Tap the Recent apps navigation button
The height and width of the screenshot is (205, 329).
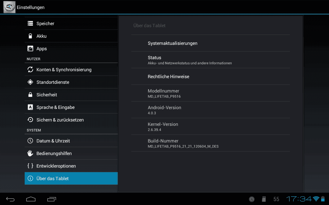point(52,199)
